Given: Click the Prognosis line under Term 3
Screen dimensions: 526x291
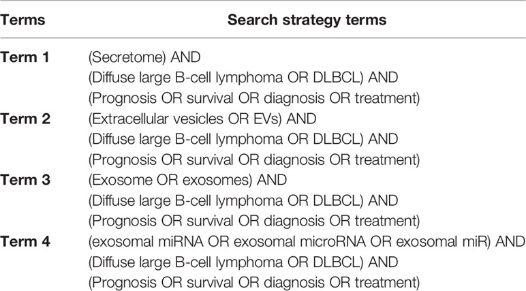Looking at the screenshot, I should pyautogui.click(x=254, y=221).
